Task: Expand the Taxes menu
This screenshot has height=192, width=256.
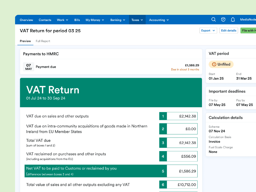Action: tap(137, 20)
